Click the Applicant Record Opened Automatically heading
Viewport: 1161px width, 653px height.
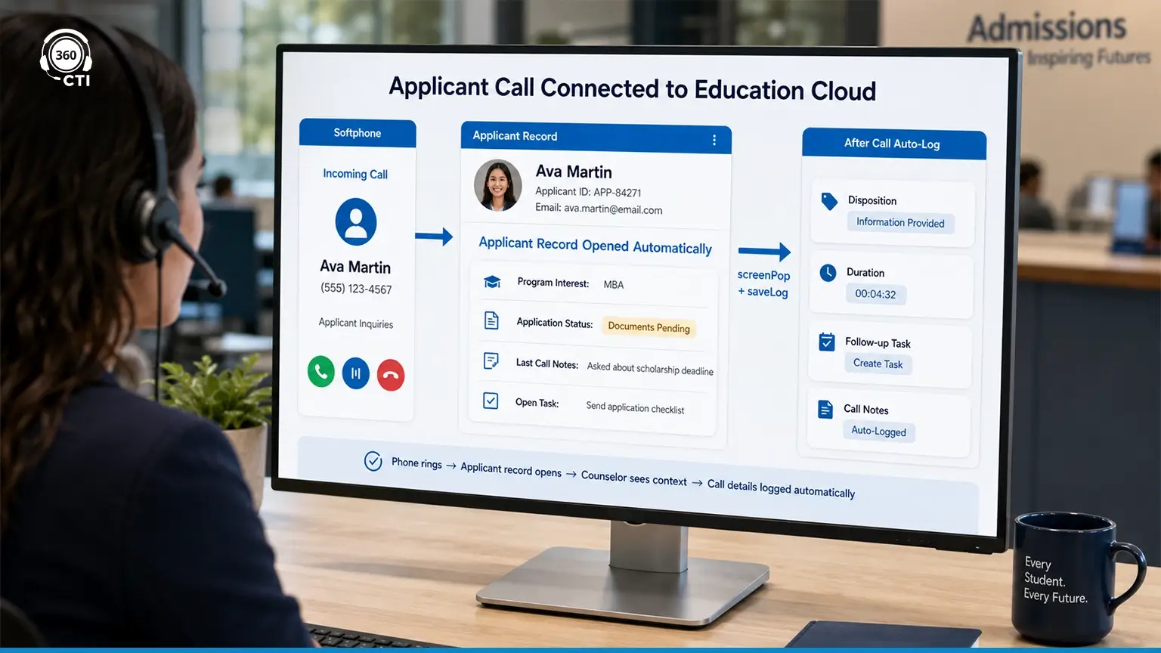pyautogui.click(x=596, y=246)
